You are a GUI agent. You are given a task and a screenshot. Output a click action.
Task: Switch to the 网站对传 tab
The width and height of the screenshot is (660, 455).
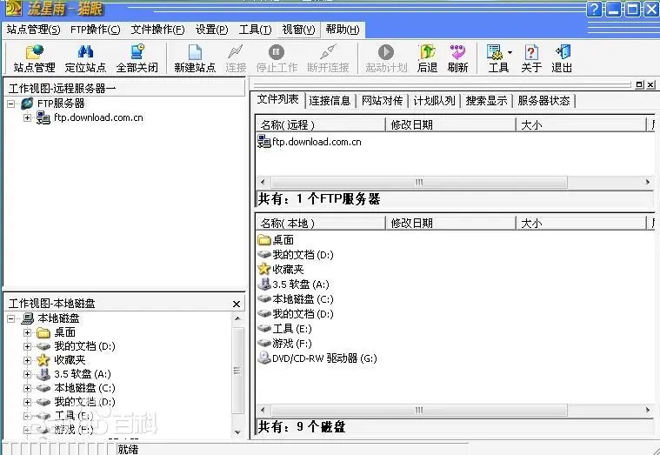(x=383, y=101)
